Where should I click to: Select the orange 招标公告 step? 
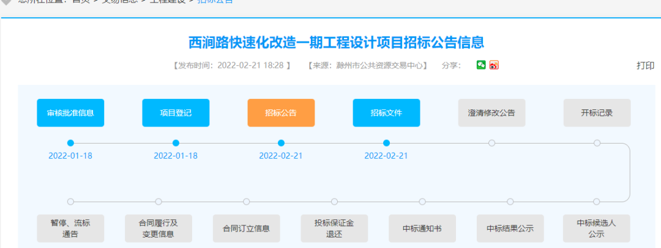(281, 113)
